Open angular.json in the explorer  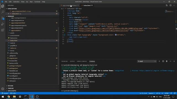pos(13,58)
